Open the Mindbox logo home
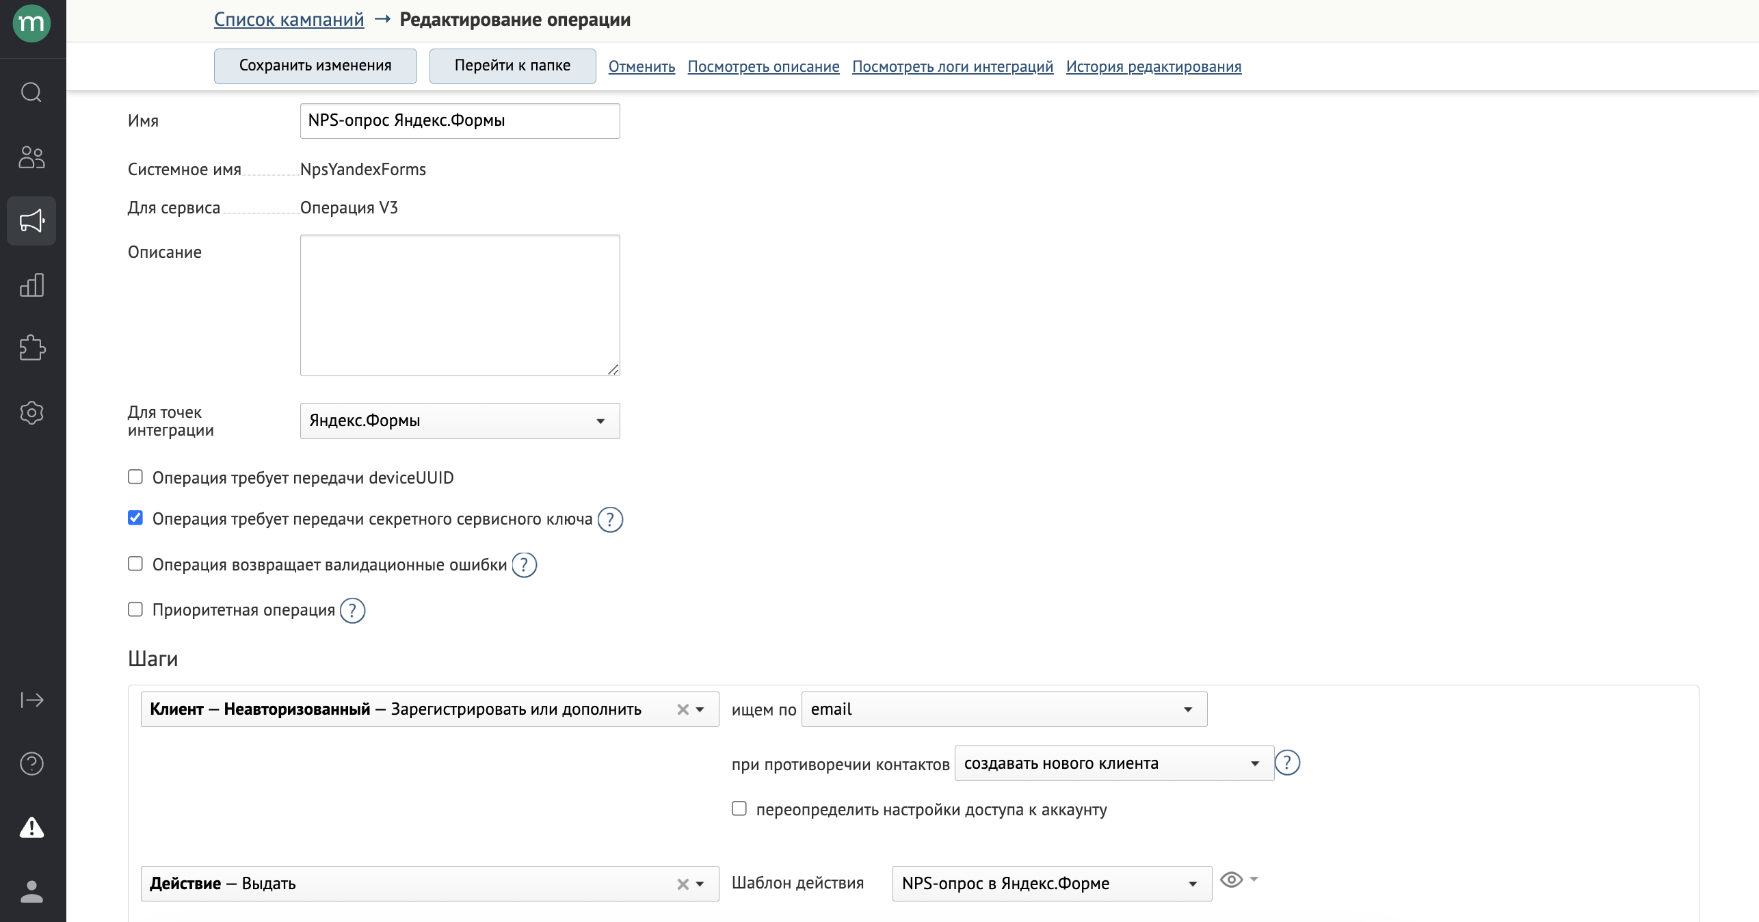This screenshot has width=1759, height=922. point(31,23)
